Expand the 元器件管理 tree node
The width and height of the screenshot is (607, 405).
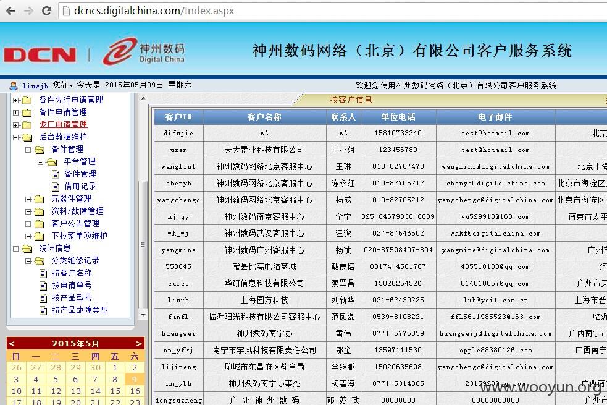28,199
